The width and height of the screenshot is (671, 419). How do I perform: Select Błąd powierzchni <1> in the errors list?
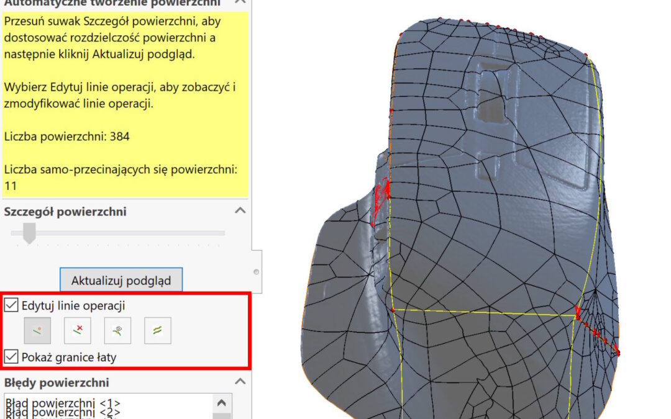(x=62, y=403)
